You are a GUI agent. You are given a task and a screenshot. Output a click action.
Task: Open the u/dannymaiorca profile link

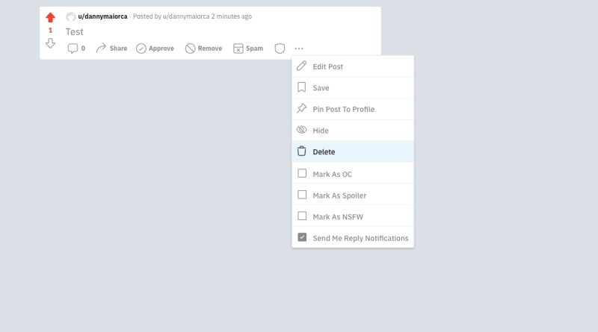pos(102,16)
